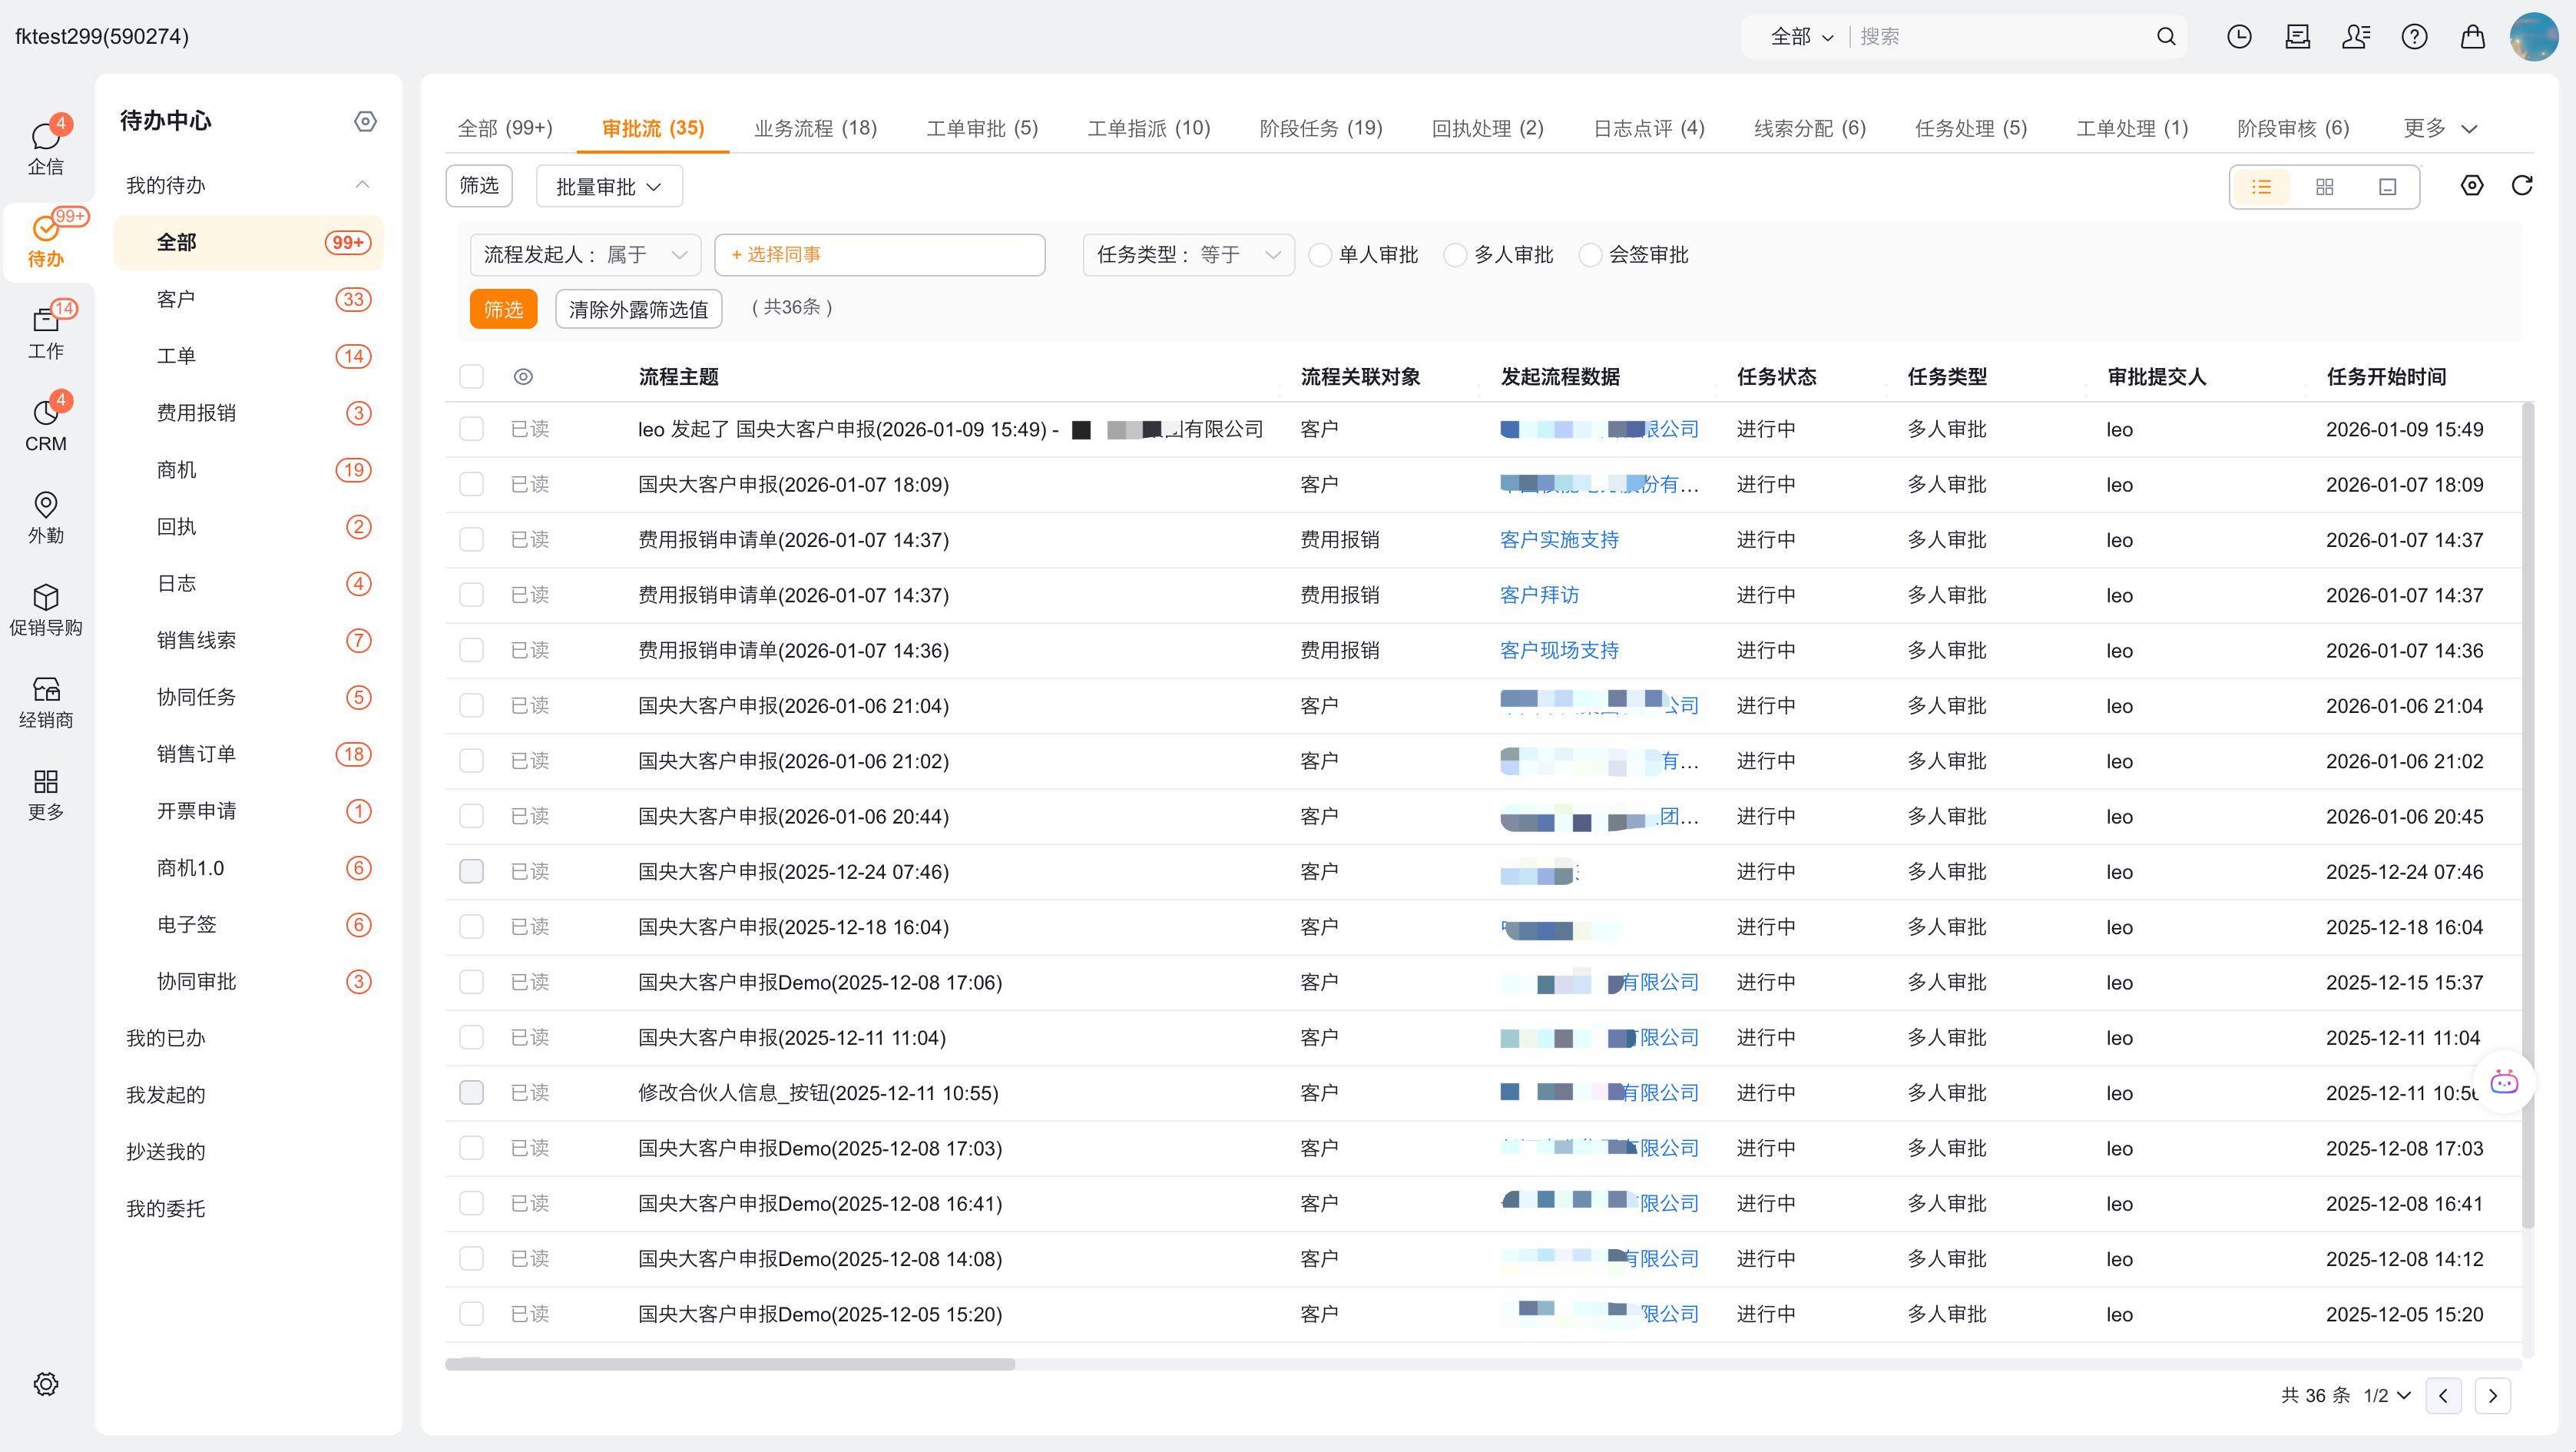The image size is (2576, 1452).
Task: Open the 客户实施支持 link
Action: (x=1558, y=540)
